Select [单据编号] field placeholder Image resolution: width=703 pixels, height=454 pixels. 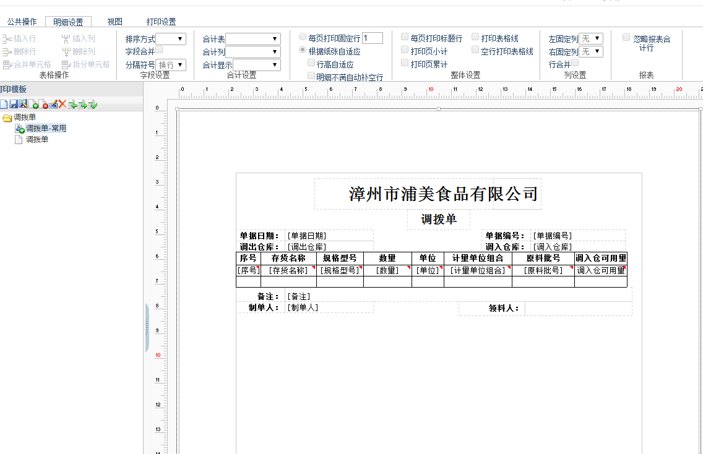[577, 236]
